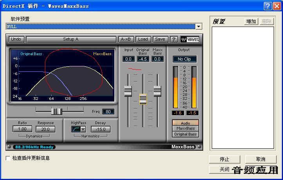This screenshot has height=180, width=283.
Task: Click the title bar help icon
Action: [268, 6]
